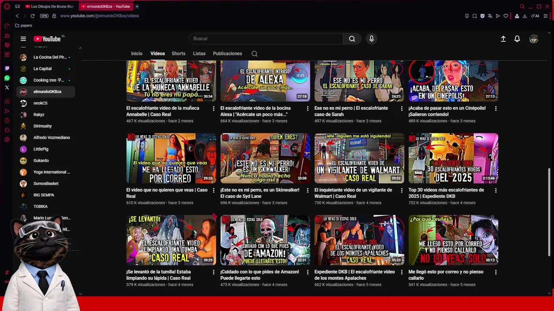
Task: Open options for caso de Sarah video
Action: [402, 108]
